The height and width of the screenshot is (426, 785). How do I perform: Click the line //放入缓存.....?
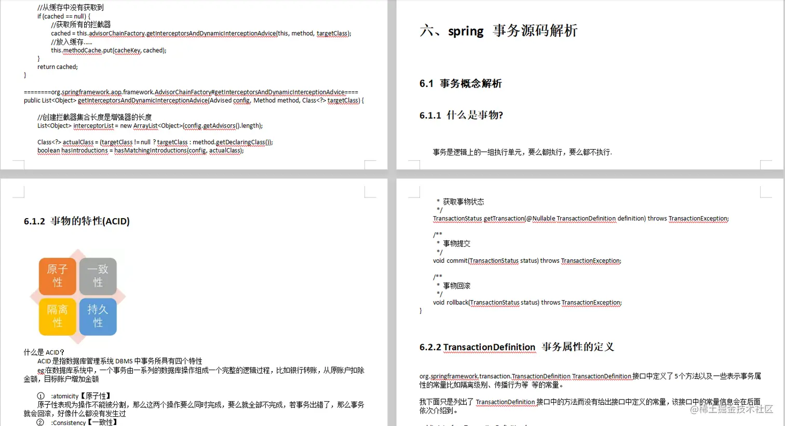point(72,41)
